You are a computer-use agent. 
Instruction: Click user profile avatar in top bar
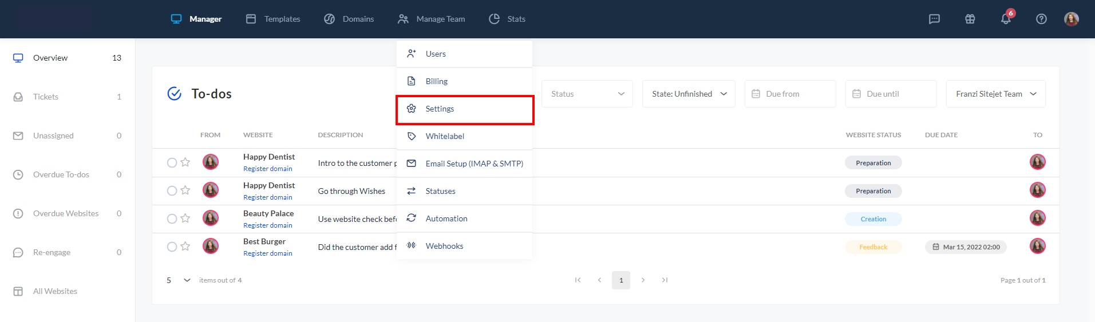click(x=1071, y=19)
